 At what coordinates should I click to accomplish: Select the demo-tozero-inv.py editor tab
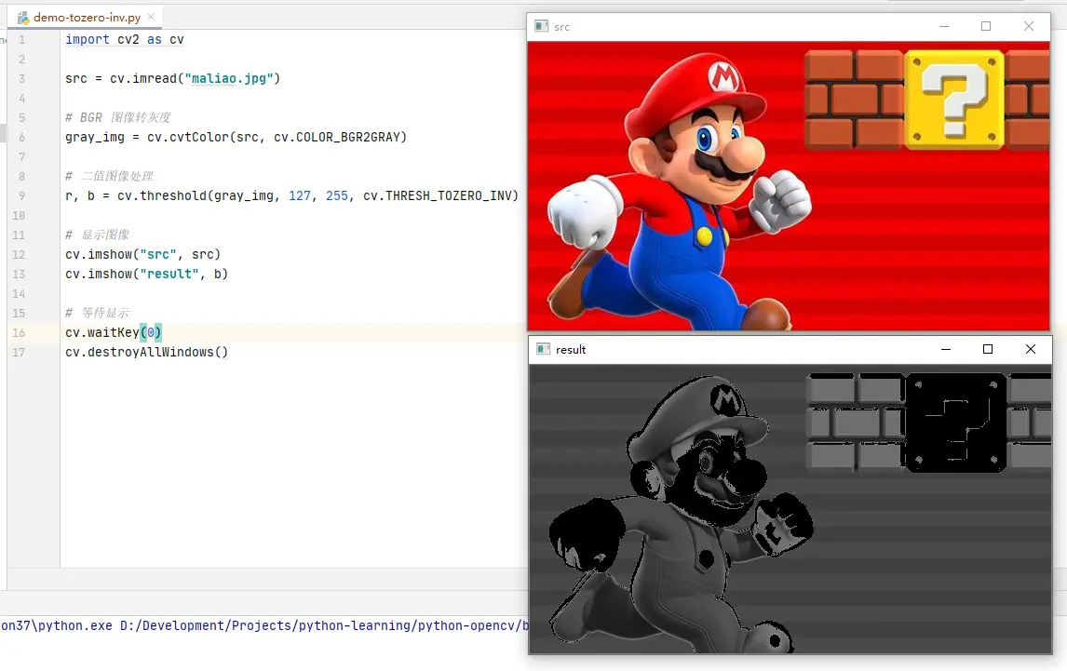[86, 17]
